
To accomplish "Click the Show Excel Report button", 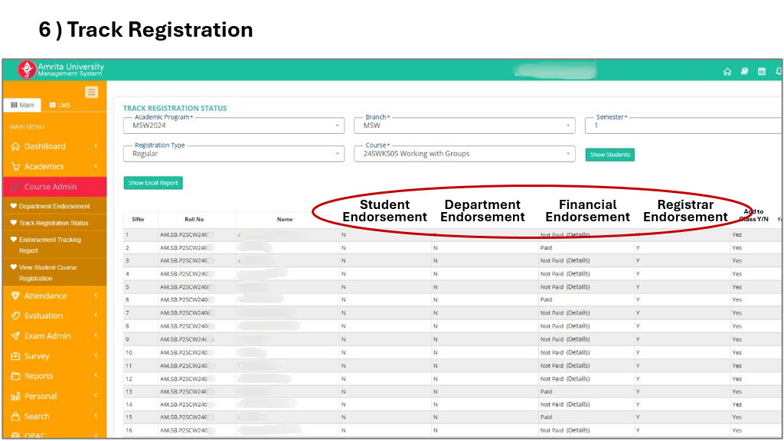I will click(x=153, y=183).
